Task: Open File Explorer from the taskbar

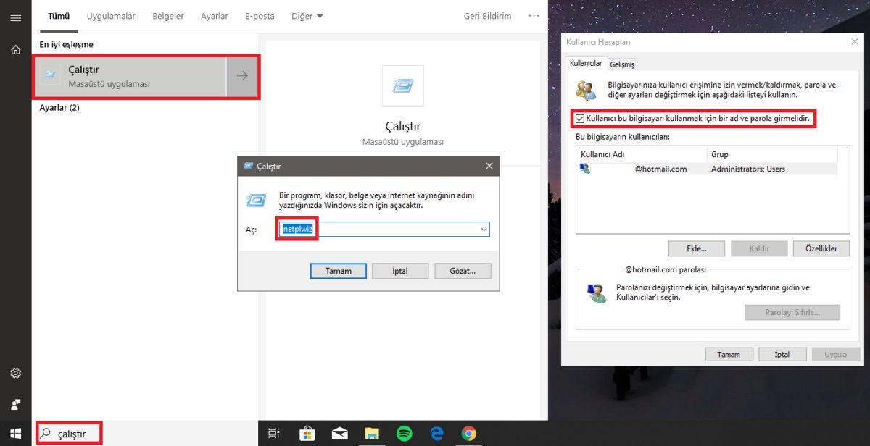Action: tap(372, 433)
